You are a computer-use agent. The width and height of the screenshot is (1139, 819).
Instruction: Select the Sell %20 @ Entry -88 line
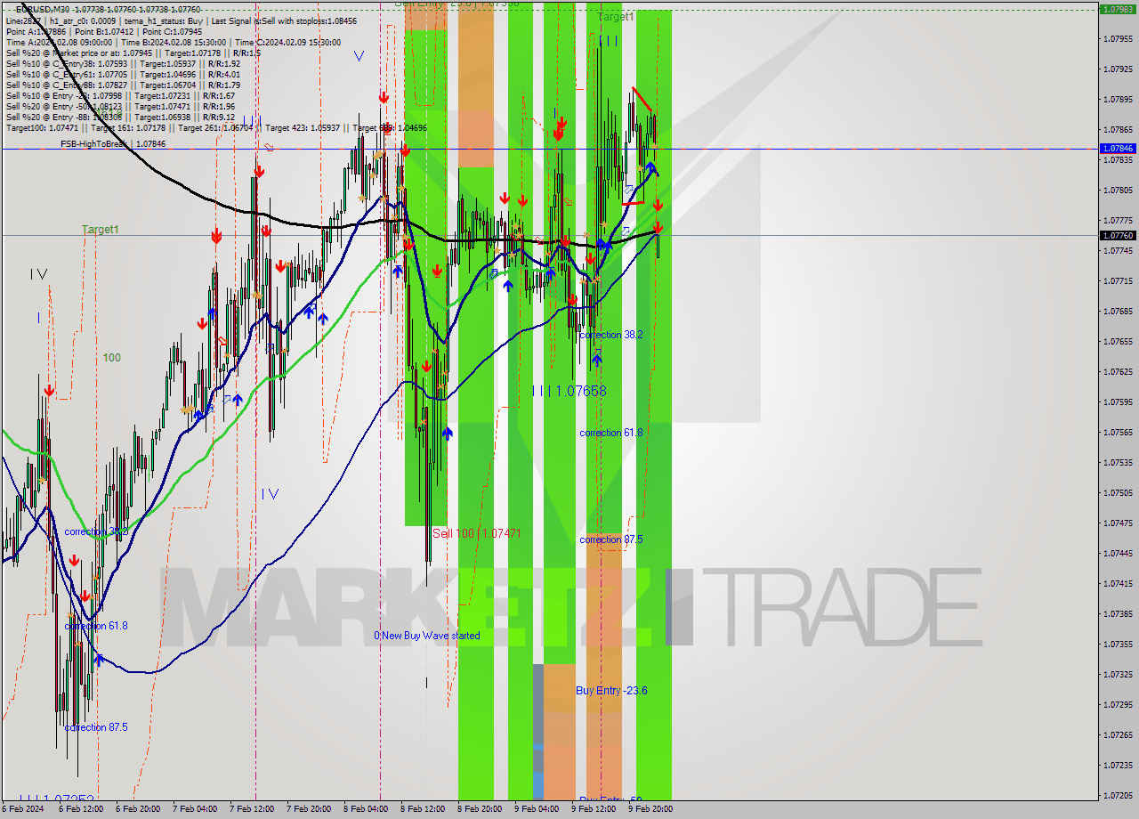(x=120, y=117)
